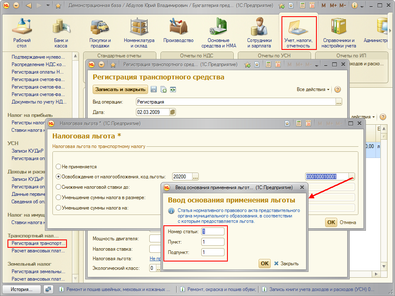Open navigation history dropdown arrow in title bar
This screenshot has width=395, height=296.
coord(48,5)
